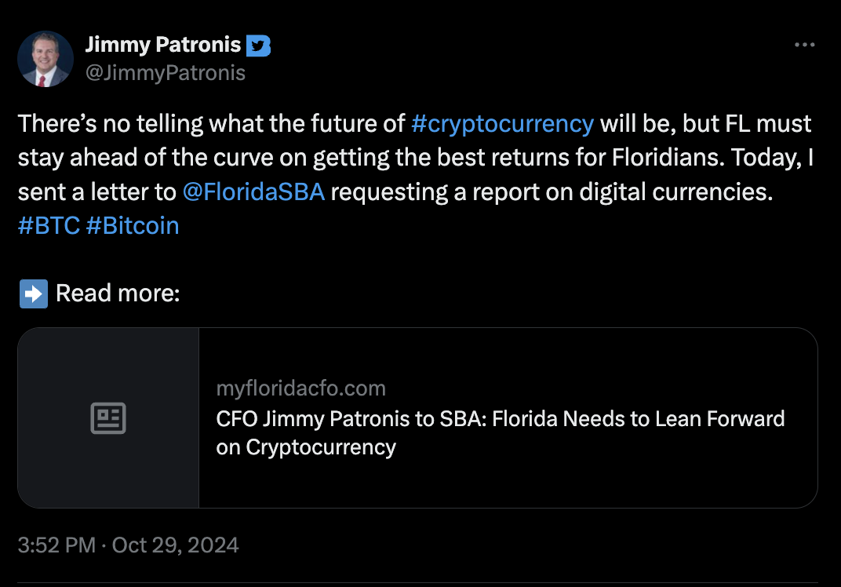Click the verified badge beside the name

coord(258,46)
